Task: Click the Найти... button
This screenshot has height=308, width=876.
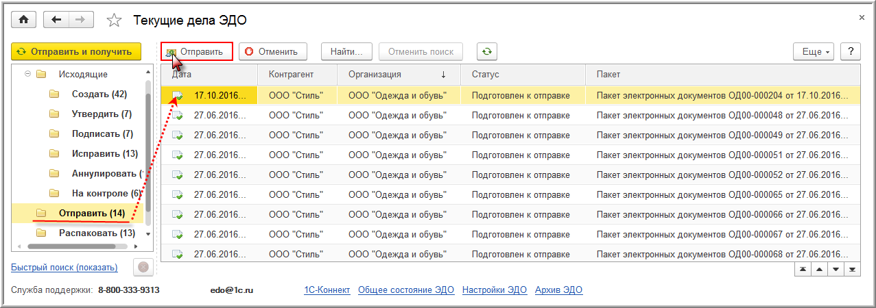Action: click(x=346, y=51)
